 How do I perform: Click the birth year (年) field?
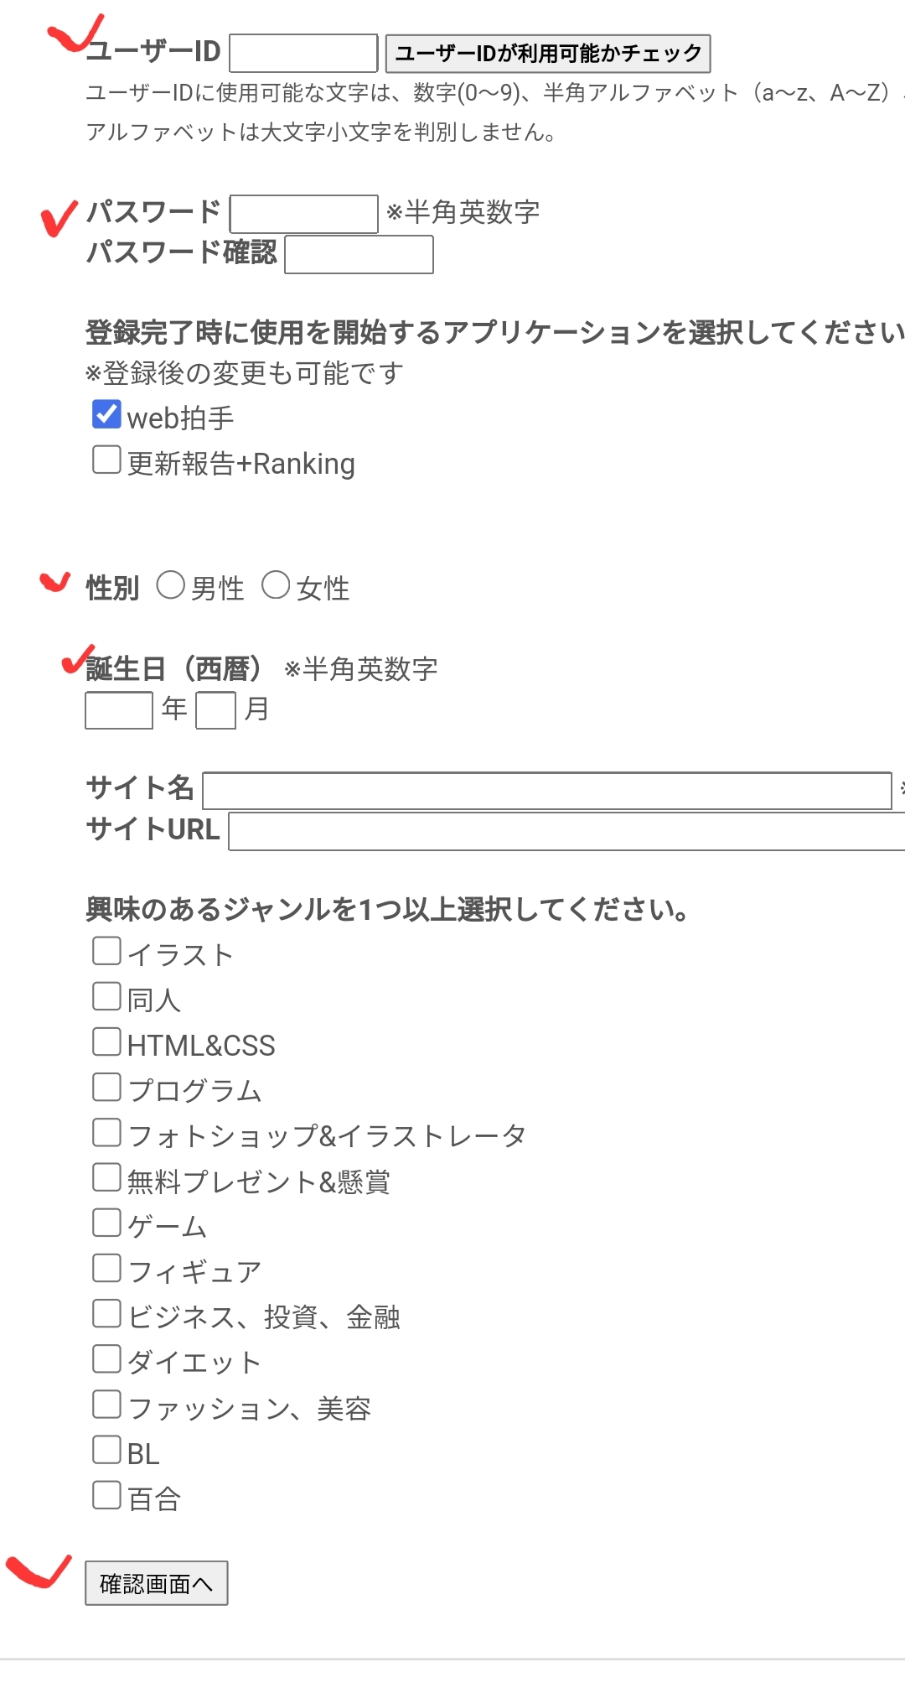coord(119,710)
